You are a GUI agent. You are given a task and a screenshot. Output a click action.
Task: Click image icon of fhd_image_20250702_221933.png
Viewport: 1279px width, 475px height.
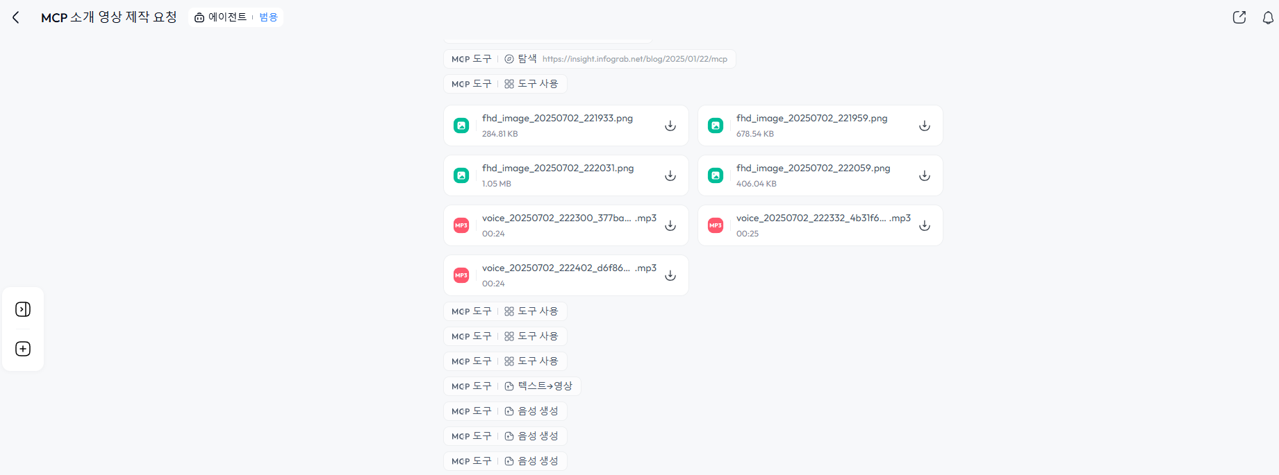pos(461,126)
